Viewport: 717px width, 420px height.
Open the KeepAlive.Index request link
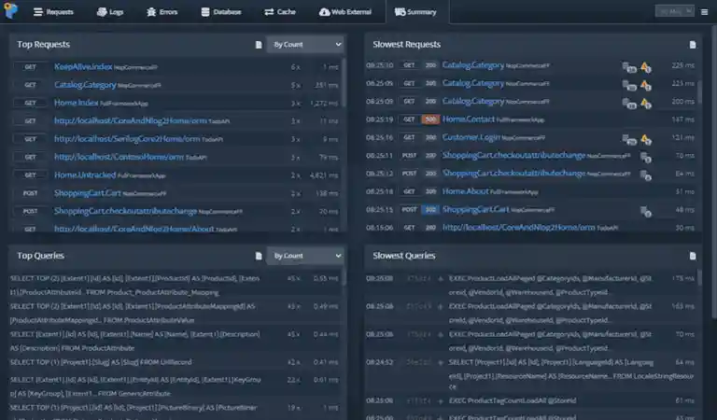coord(83,67)
